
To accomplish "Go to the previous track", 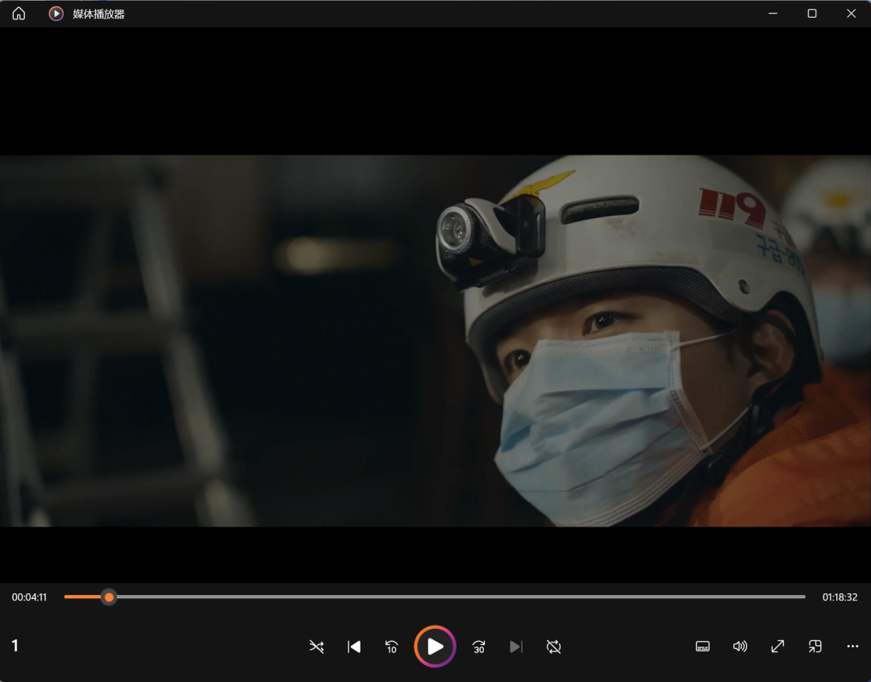I will (354, 647).
